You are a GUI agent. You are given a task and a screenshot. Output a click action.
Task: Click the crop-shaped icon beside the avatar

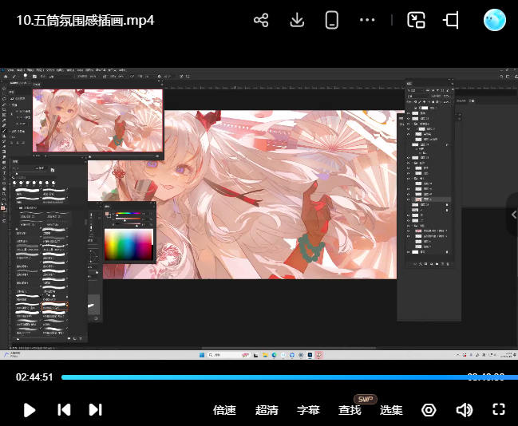(451, 20)
